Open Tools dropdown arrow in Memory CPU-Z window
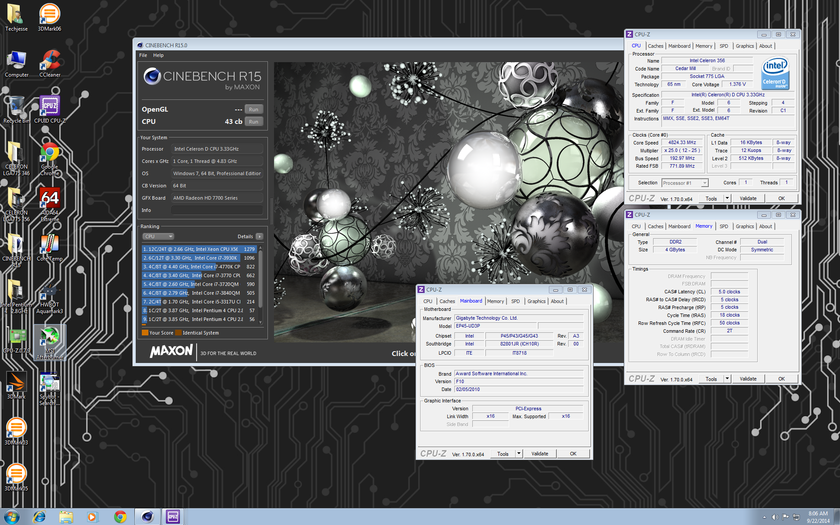840x525 pixels. click(x=727, y=379)
